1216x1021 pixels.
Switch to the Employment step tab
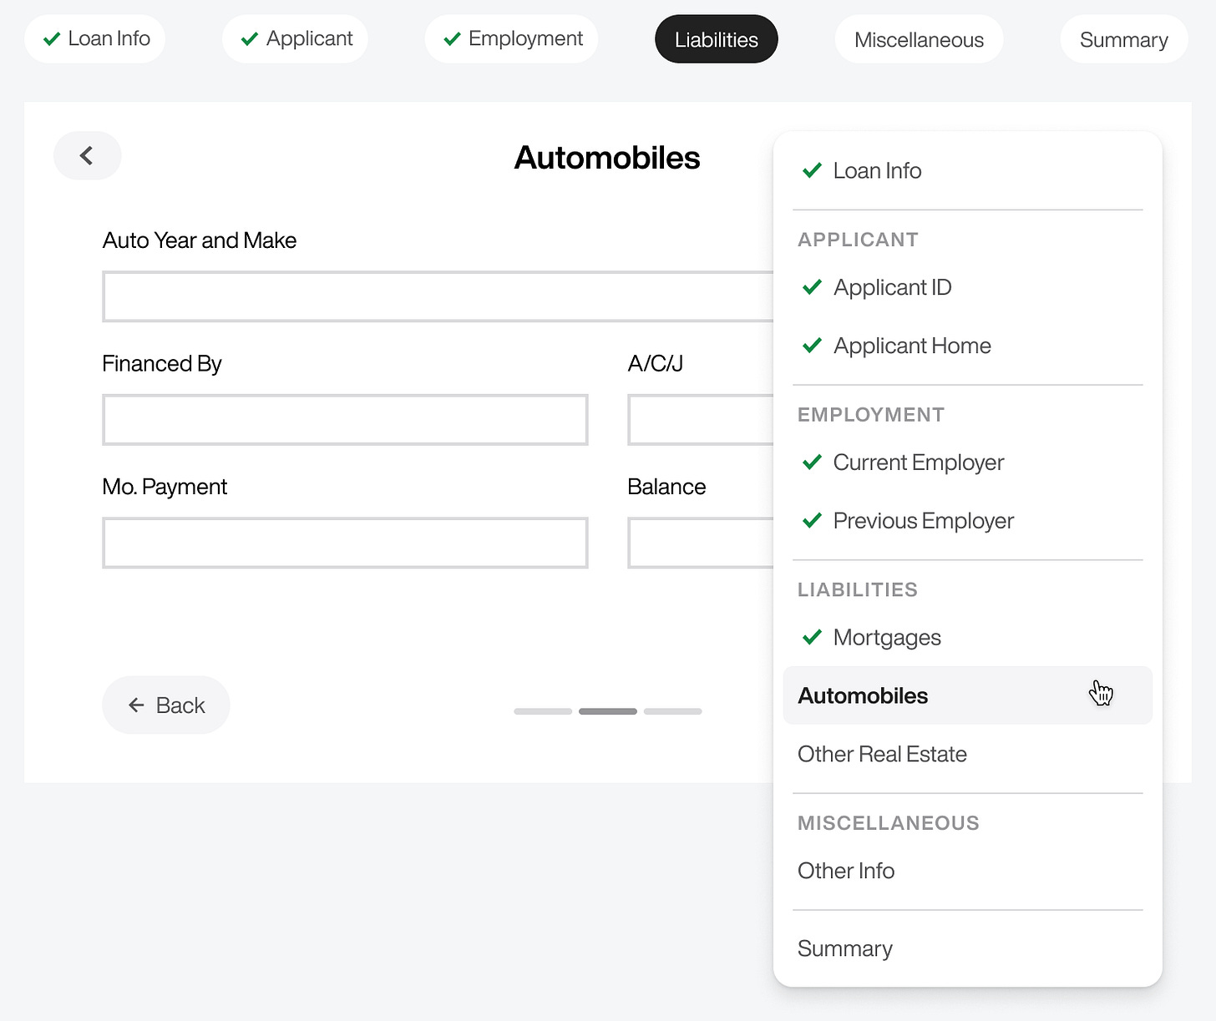(x=512, y=39)
